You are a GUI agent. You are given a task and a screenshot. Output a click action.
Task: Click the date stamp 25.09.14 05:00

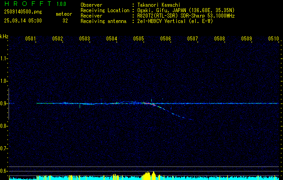[23, 21]
